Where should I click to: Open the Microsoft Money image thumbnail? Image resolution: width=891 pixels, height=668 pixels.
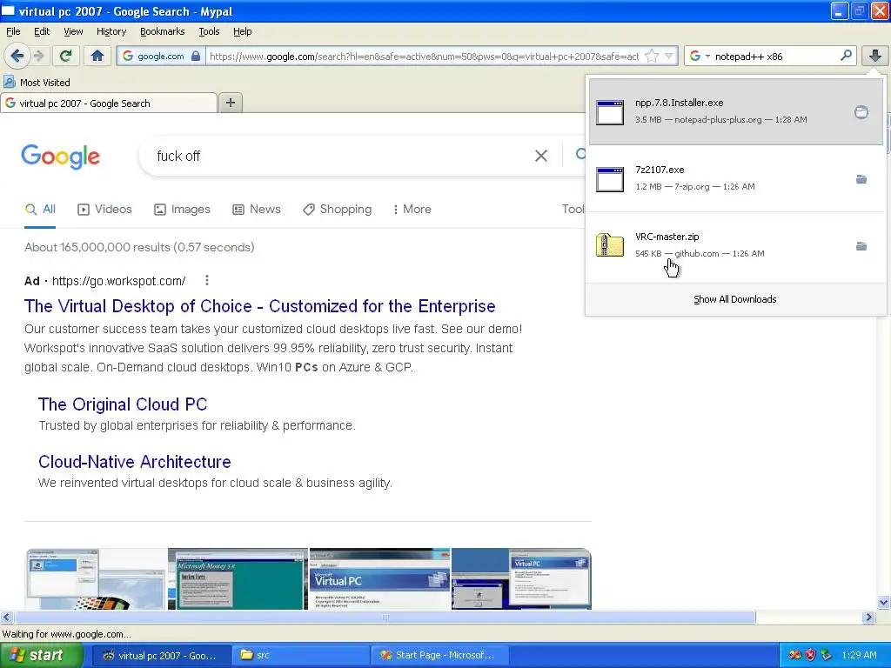[x=238, y=578]
